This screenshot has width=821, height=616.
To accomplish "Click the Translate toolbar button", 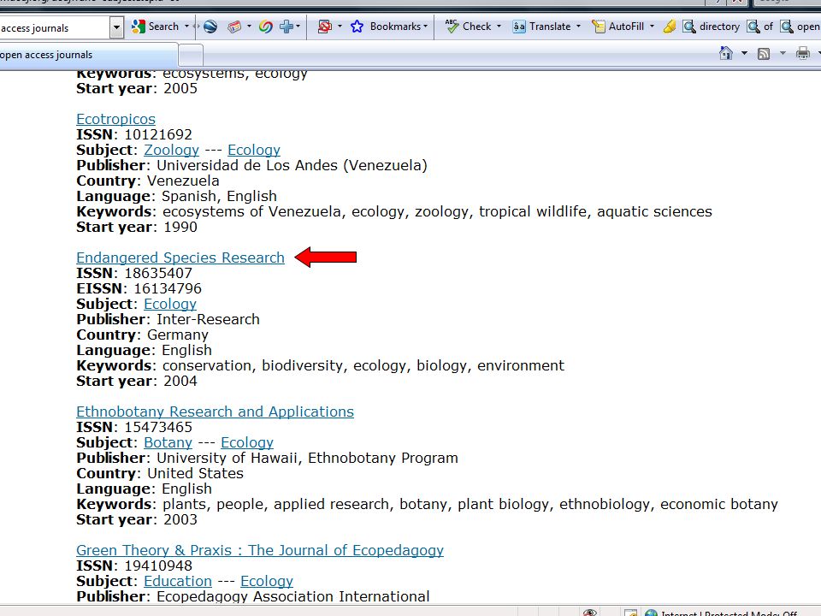I will tap(541, 27).
